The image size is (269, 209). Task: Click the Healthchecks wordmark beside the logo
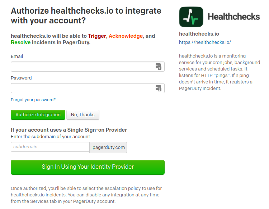(233, 17)
